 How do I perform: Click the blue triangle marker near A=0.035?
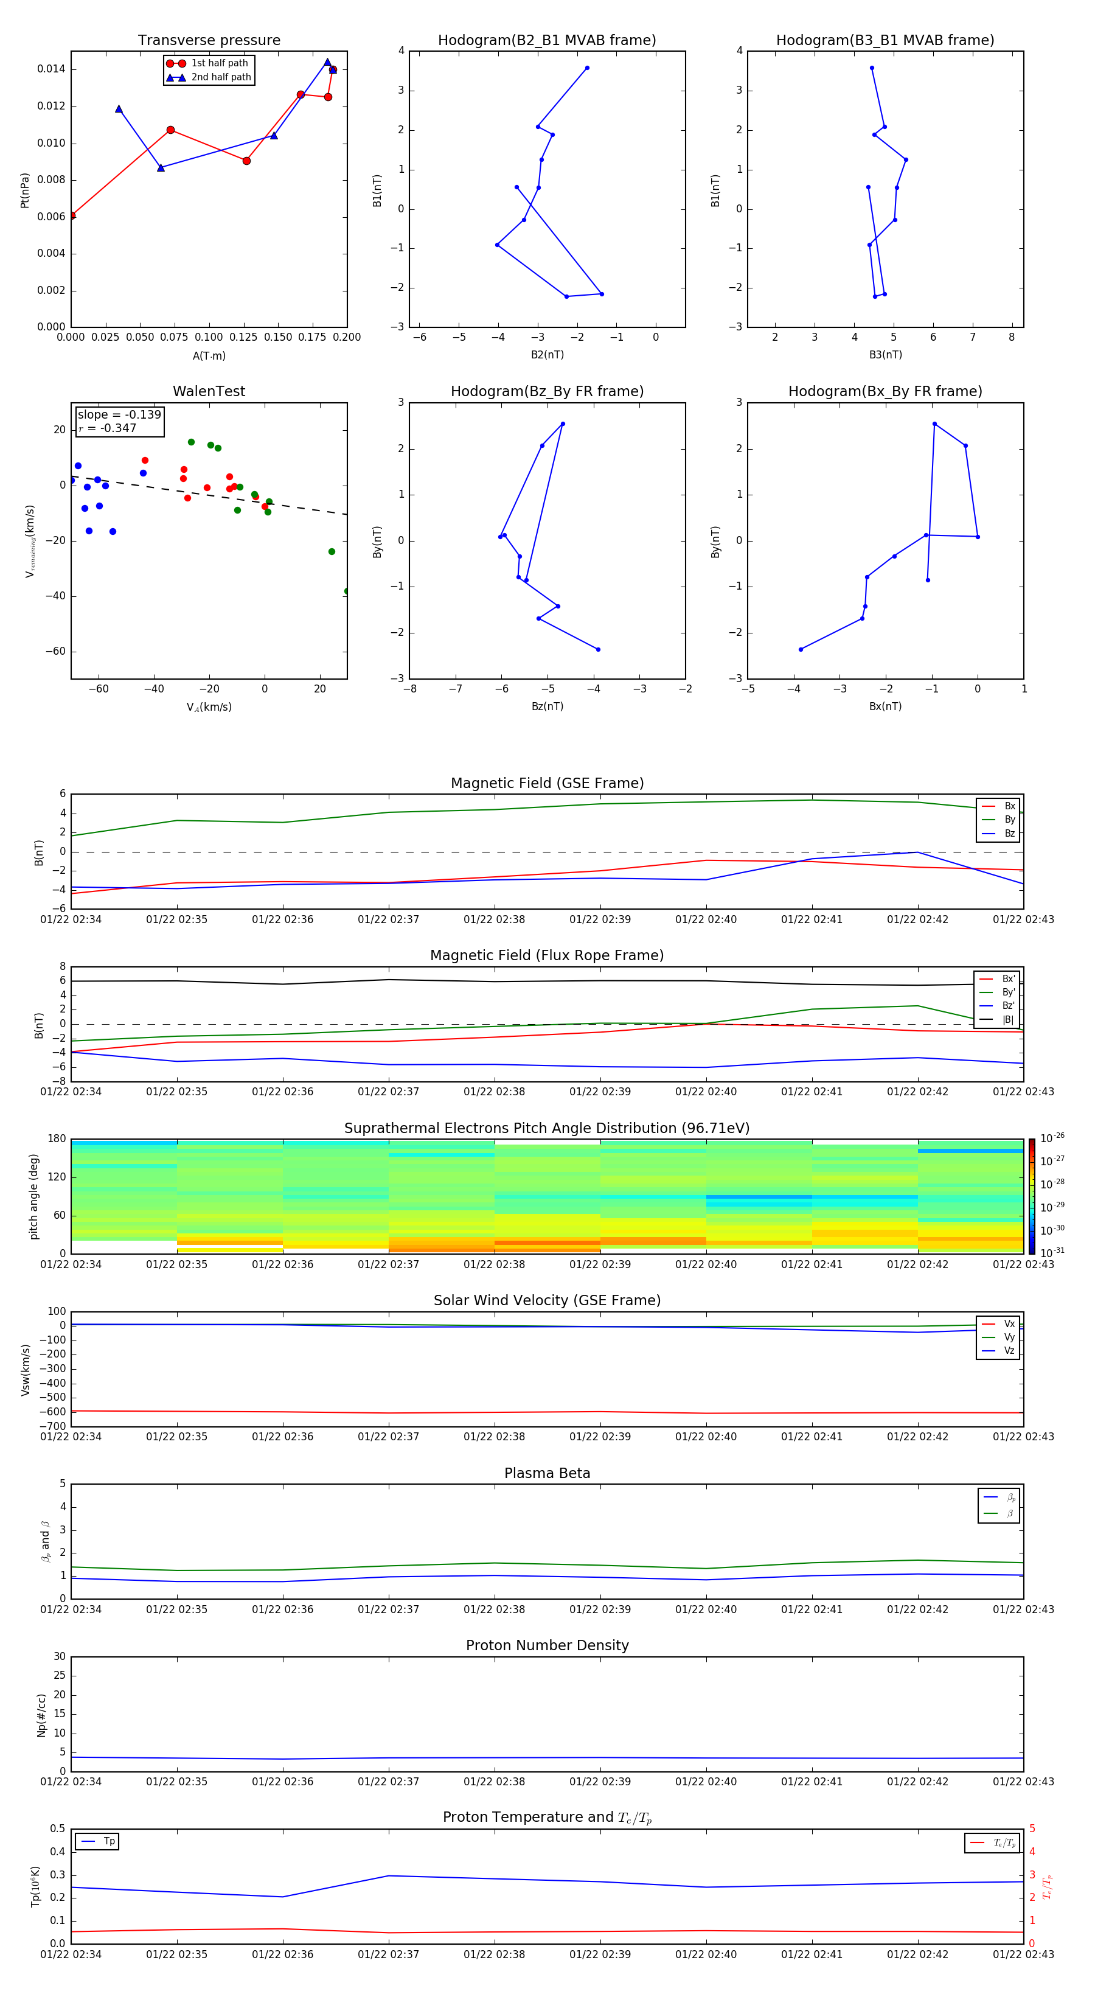(119, 109)
